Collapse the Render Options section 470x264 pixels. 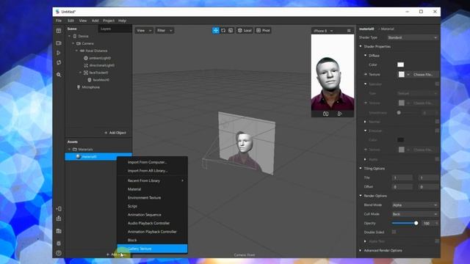click(x=361, y=196)
